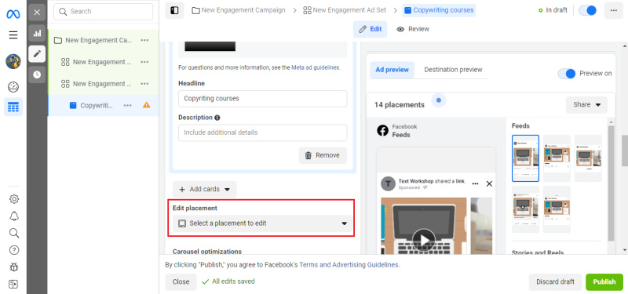Select the second Feeds placement thumbnail
Screen dimensions: 628x294
click(557, 158)
